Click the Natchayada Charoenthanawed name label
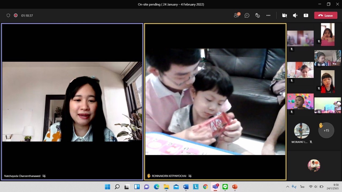342x192 pixels. click(22, 176)
